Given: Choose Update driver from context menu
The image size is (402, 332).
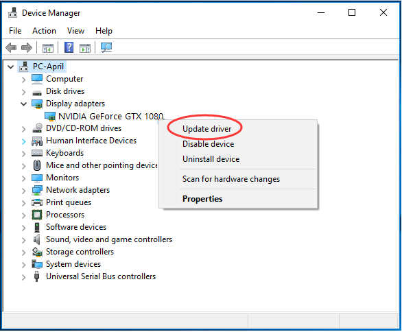Looking at the screenshot, I should 207,129.
